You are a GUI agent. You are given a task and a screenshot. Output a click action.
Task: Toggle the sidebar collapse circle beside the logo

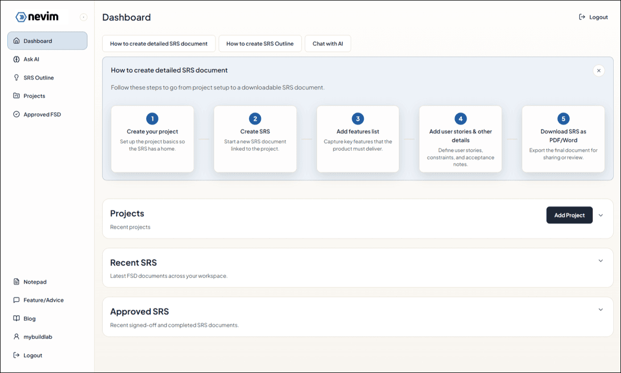tap(83, 16)
